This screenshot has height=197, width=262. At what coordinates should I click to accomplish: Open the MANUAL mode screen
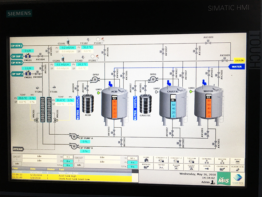pos(146,166)
